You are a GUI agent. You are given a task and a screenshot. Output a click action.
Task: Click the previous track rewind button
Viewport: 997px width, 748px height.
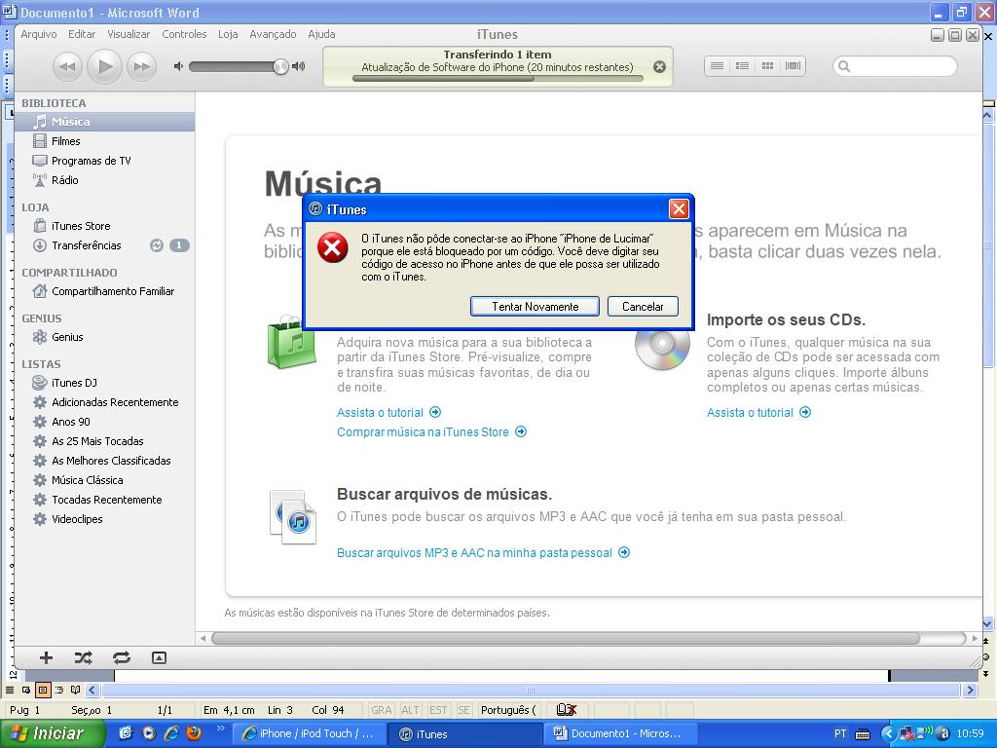pos(67,66)
